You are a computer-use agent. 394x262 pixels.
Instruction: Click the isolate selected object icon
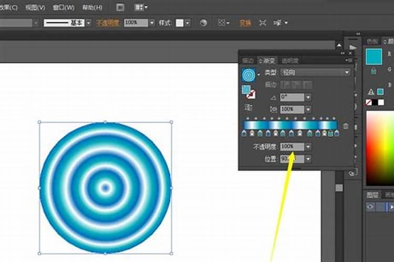263,23
